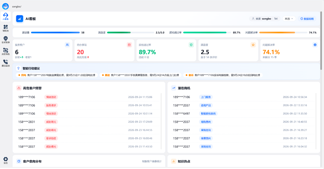Open the 数据说明 info button

(x=307, y=19)
